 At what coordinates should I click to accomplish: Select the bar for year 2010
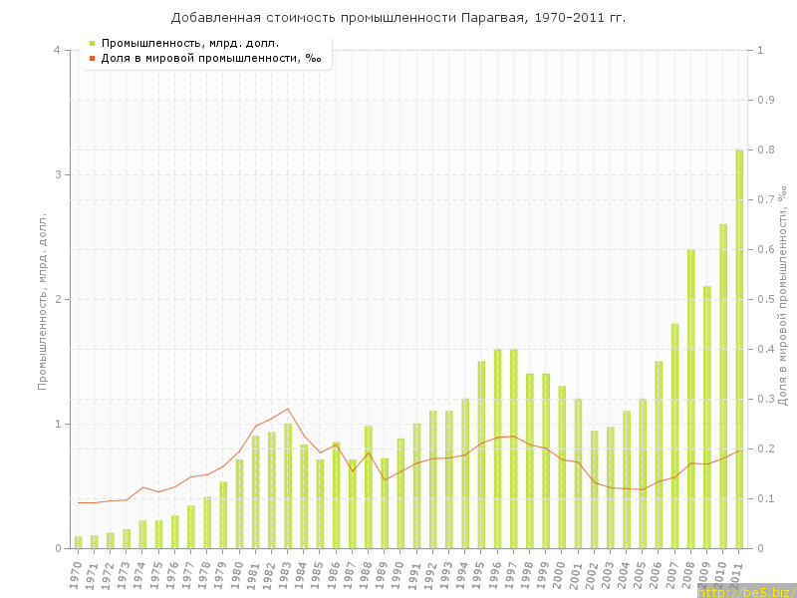tap(723, 387)
